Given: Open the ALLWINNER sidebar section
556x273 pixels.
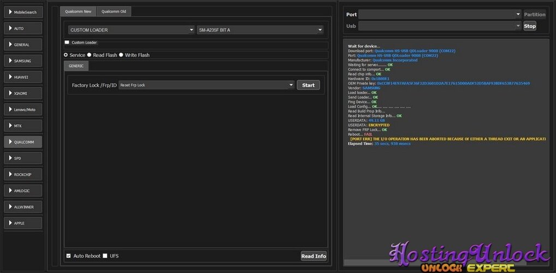Looking at the screenshot, I should pyautogui.click(x=23, y=207).
